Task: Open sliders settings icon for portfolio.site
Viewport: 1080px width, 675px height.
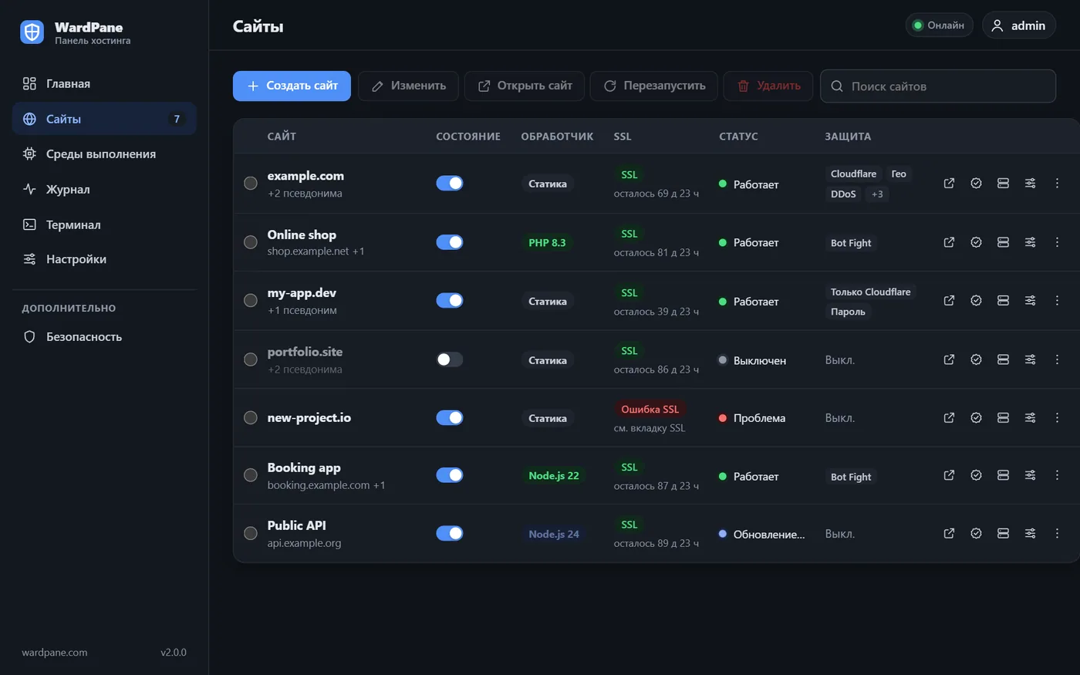Action: [x=1030, y=359]
